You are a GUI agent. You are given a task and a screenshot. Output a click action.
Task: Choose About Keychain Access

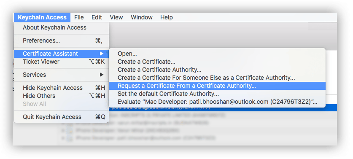62,28
